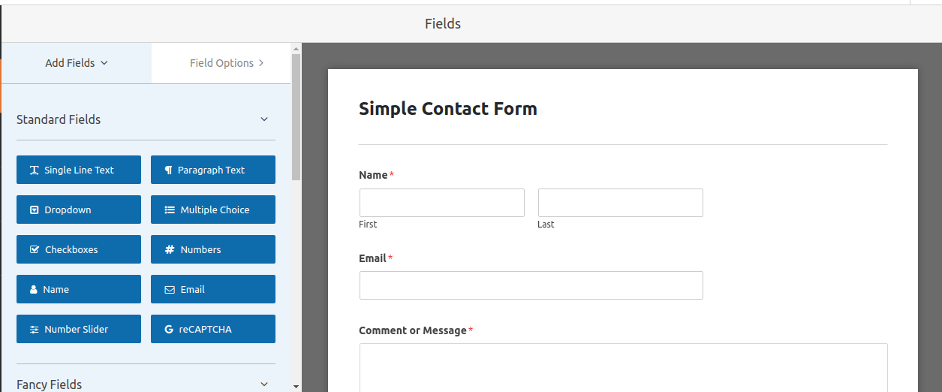Click the Dropdown field icon
Screen dimensions: 942x392
tap(35, 210)
